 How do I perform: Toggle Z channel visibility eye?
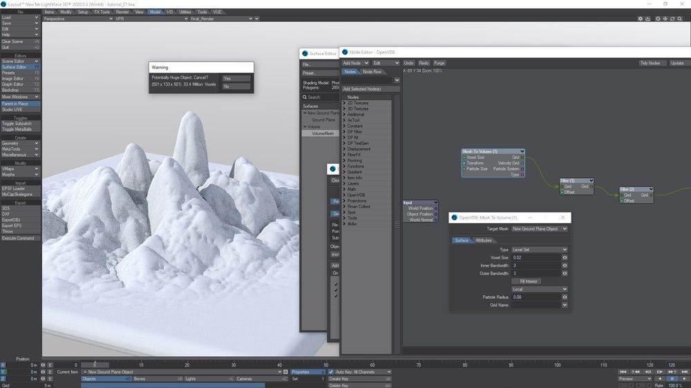pos(43,379)
